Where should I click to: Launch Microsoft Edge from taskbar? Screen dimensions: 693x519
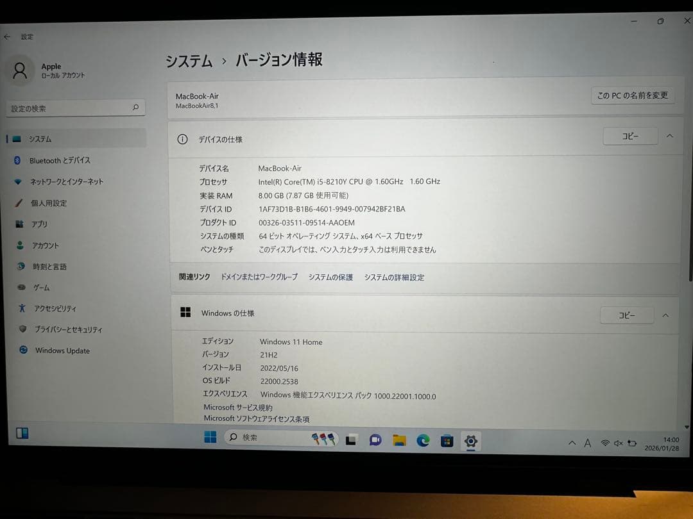pos(423,440)
